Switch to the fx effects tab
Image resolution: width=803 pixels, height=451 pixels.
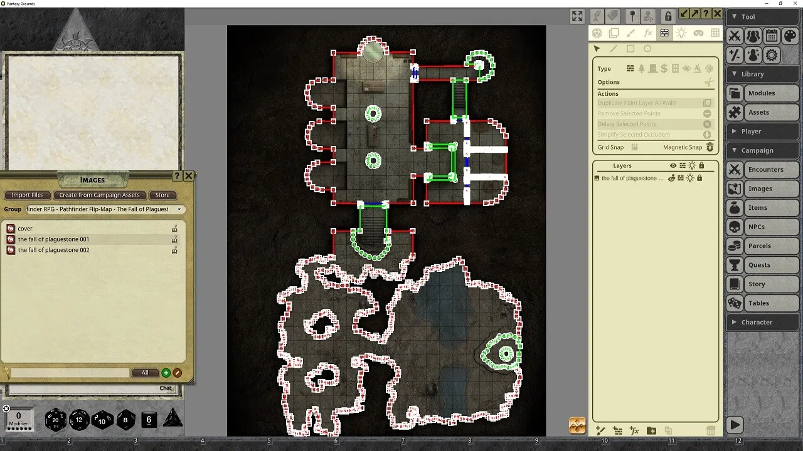click(x=648, y=33)
